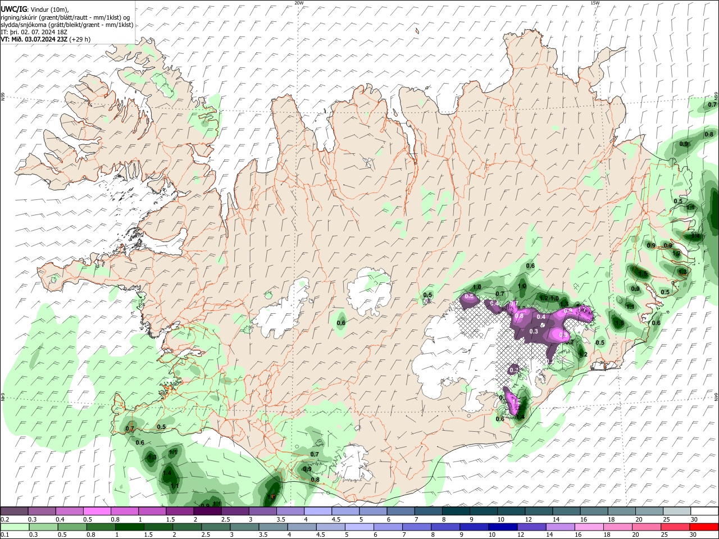Click the palest green 0.1 rain legend swatch

tap(15, 527)
